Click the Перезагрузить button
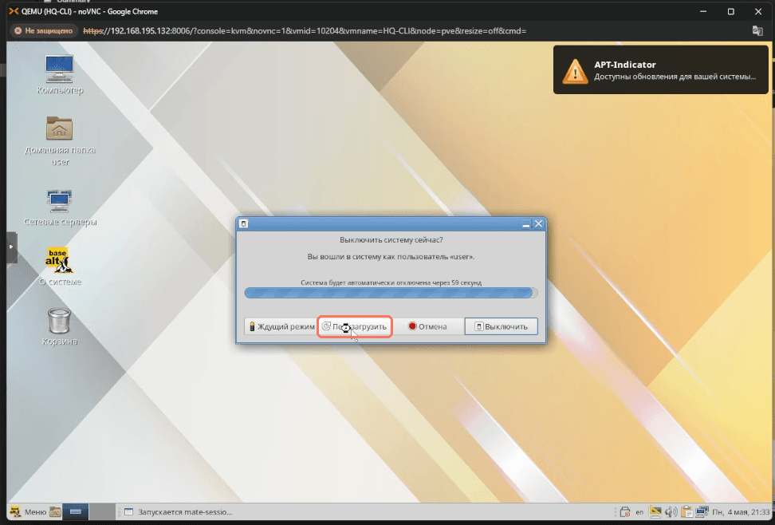Screen dimensions: 775x525 (354, 326)
